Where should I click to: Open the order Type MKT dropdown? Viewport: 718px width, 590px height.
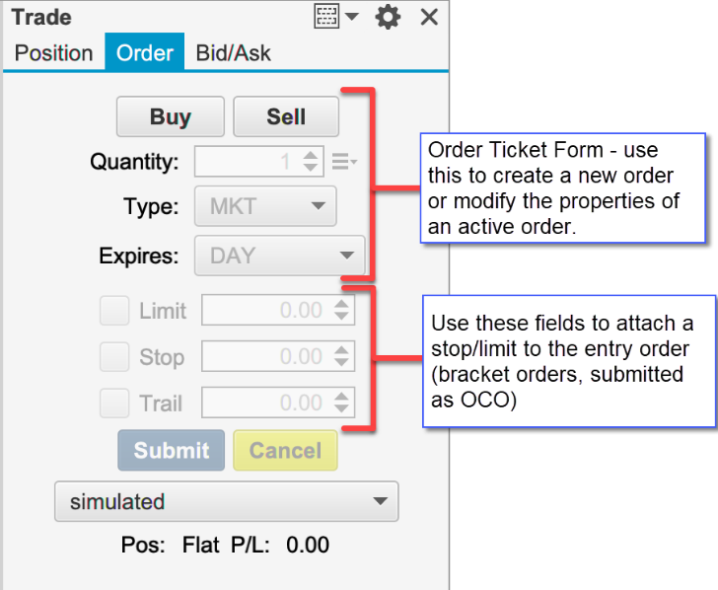point(265,207)
